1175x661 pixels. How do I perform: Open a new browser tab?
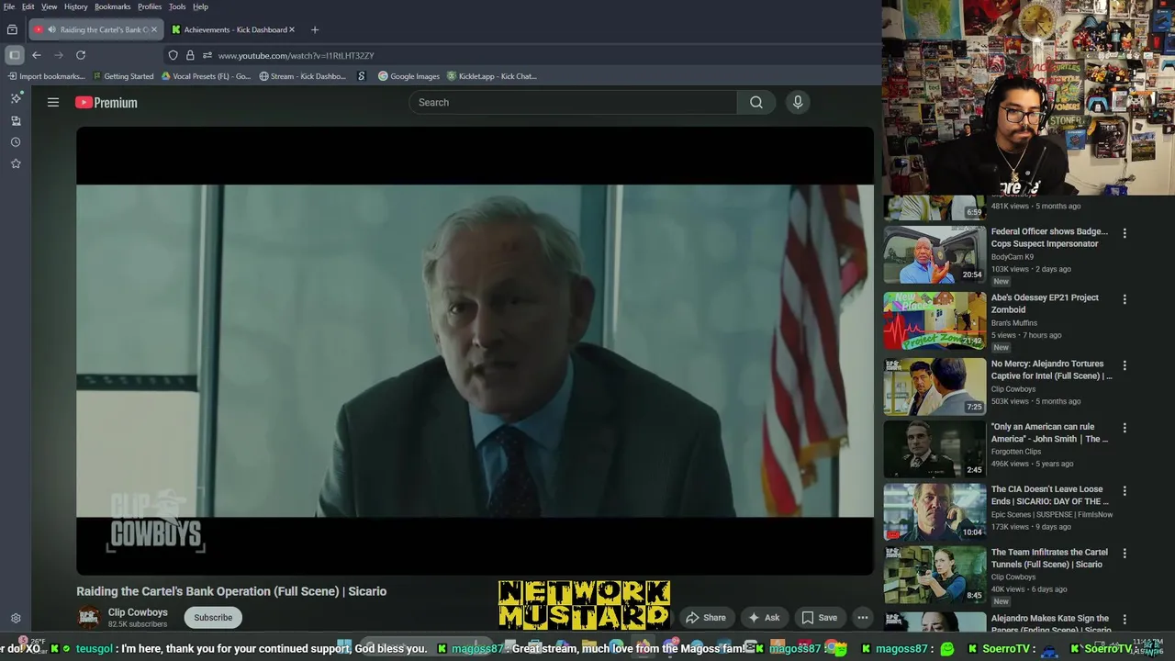click(x=315, y=29)
